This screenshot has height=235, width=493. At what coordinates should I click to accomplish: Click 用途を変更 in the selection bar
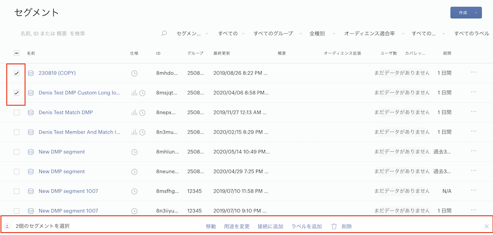point(237,226)
